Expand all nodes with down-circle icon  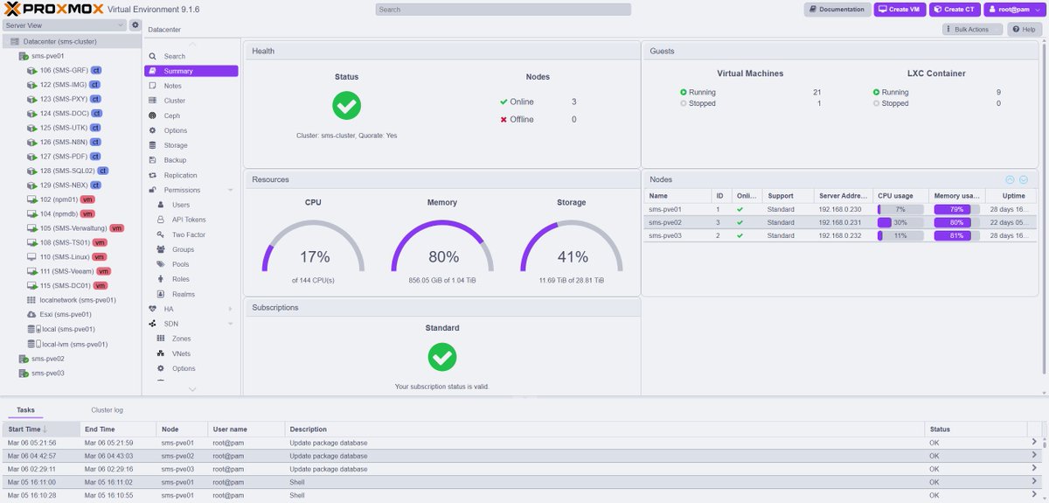tap(1023, 179)
